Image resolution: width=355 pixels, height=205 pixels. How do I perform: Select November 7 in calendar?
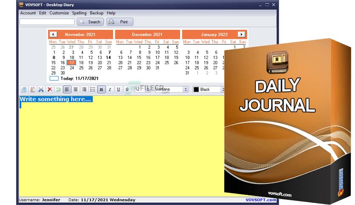[x=110, y=52]
